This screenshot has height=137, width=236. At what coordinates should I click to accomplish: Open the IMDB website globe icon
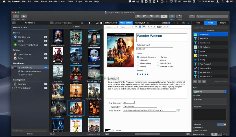178,110
